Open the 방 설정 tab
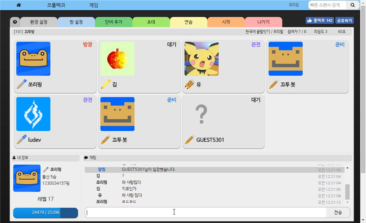This screenshot has height=223, width=366. point(76,22)
